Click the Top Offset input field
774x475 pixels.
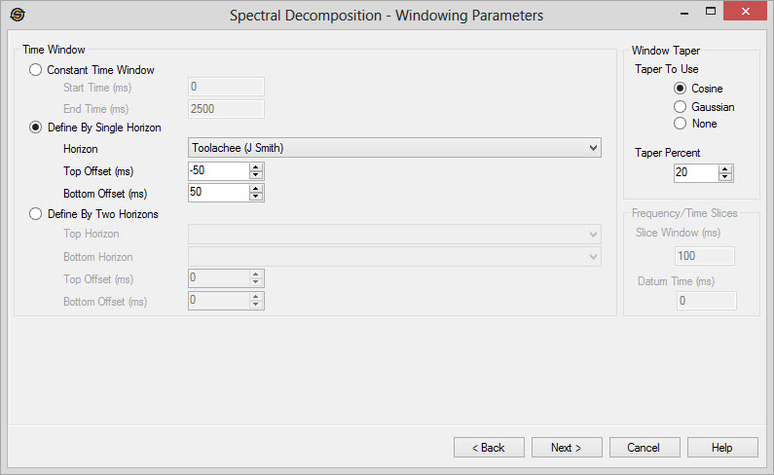coord(218,171)
